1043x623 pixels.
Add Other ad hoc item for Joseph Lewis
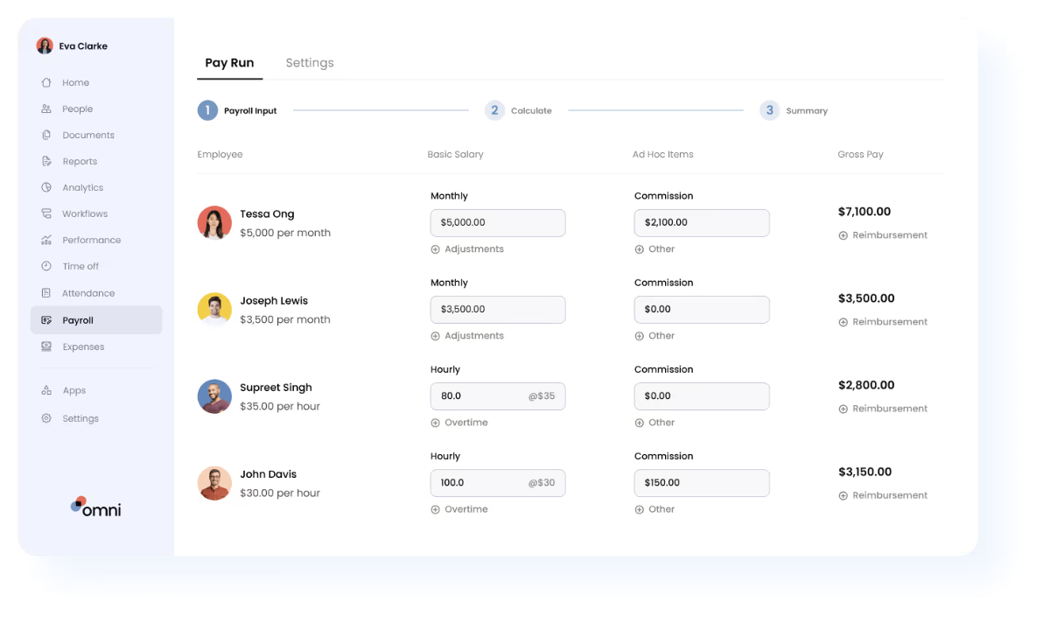pyautogui.click(x=655, y=336)
